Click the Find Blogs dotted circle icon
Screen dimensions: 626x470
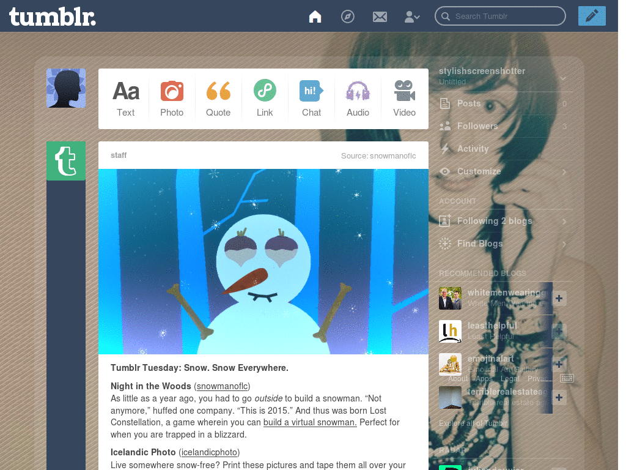(x=445, y=244)
